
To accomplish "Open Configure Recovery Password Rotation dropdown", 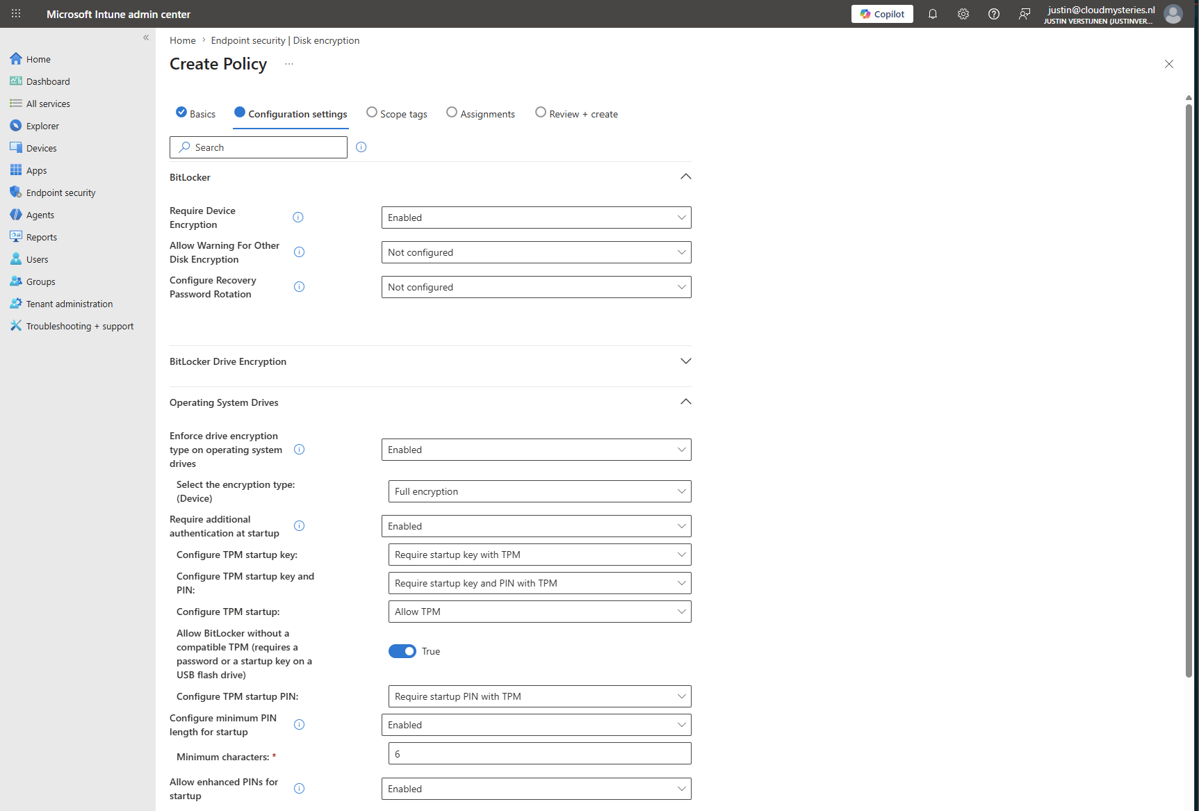I will click(x=537, y=287).
